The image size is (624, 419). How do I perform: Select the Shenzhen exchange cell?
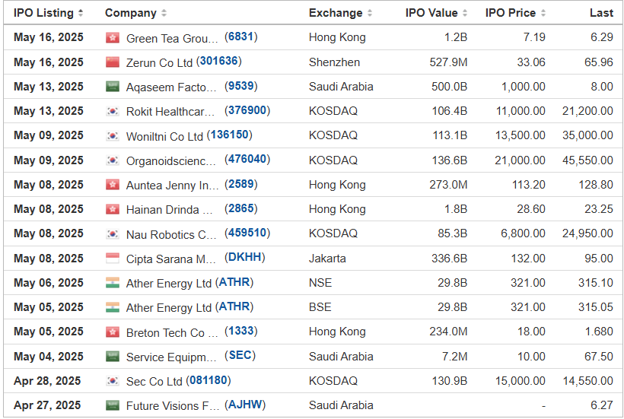pyautogui.click(x=334, y=62)
